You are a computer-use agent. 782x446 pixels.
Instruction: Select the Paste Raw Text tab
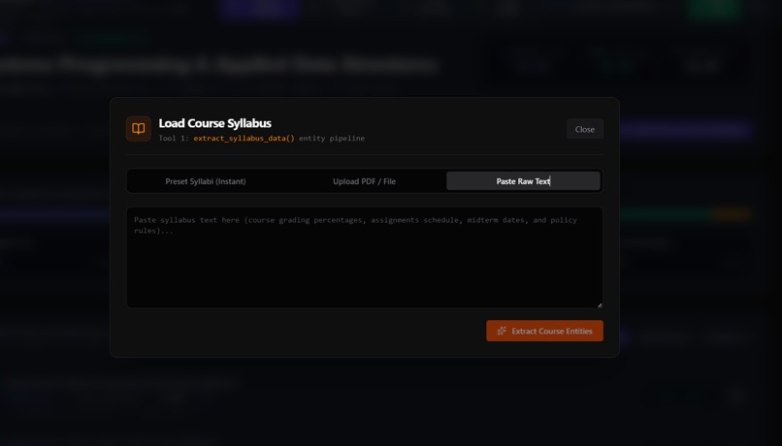tap(523, 181)
